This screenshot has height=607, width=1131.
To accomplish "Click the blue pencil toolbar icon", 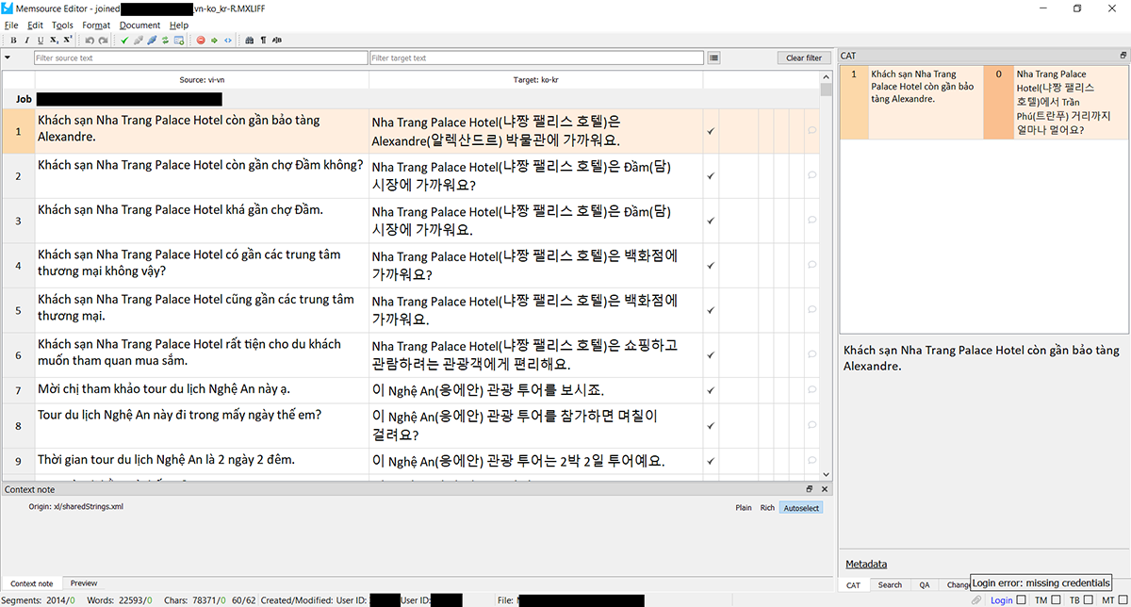I will [152, 41].
